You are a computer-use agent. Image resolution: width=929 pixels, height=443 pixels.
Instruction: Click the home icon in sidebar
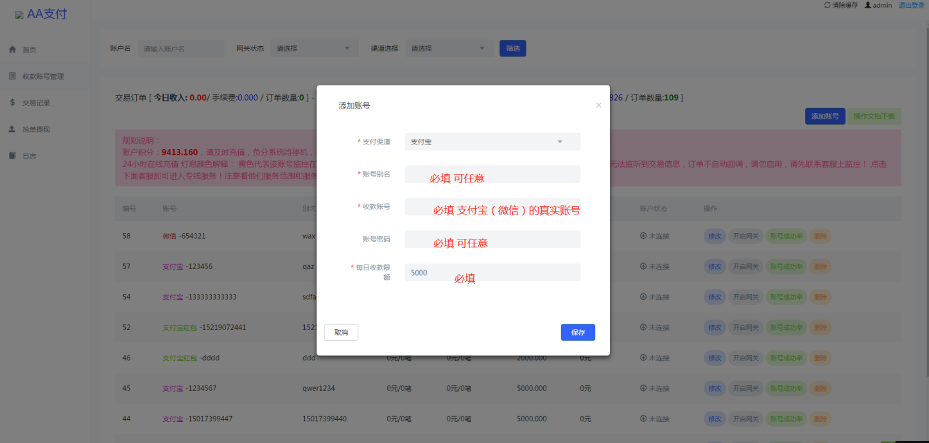point(12,49)
